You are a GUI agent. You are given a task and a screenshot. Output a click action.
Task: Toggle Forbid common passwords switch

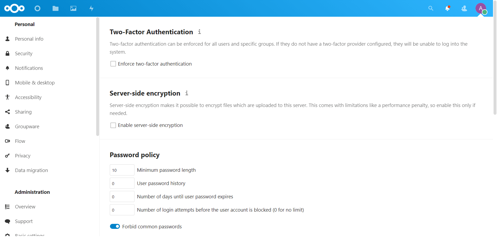[x=115, y=226]
